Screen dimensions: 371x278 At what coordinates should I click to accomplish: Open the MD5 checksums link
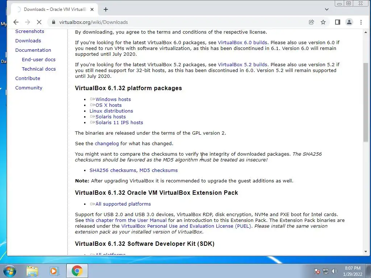pos(159,170)
